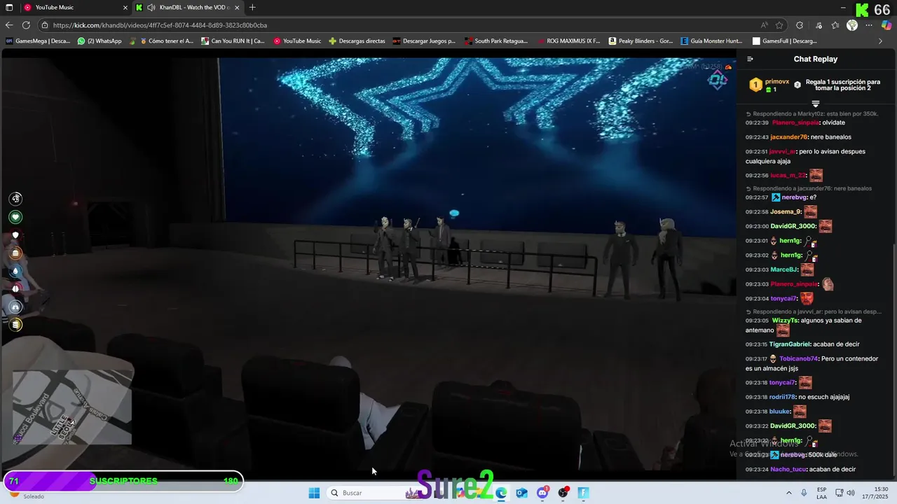The width and height of the screenshot is (897, 504).
Task: Open 'Descargar Juegos p...' bookmark
Action: [x=424, y=41]
